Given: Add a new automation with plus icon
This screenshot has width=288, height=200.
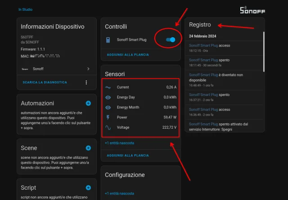Looking at the screenshot, I should [x=88, y=104].
